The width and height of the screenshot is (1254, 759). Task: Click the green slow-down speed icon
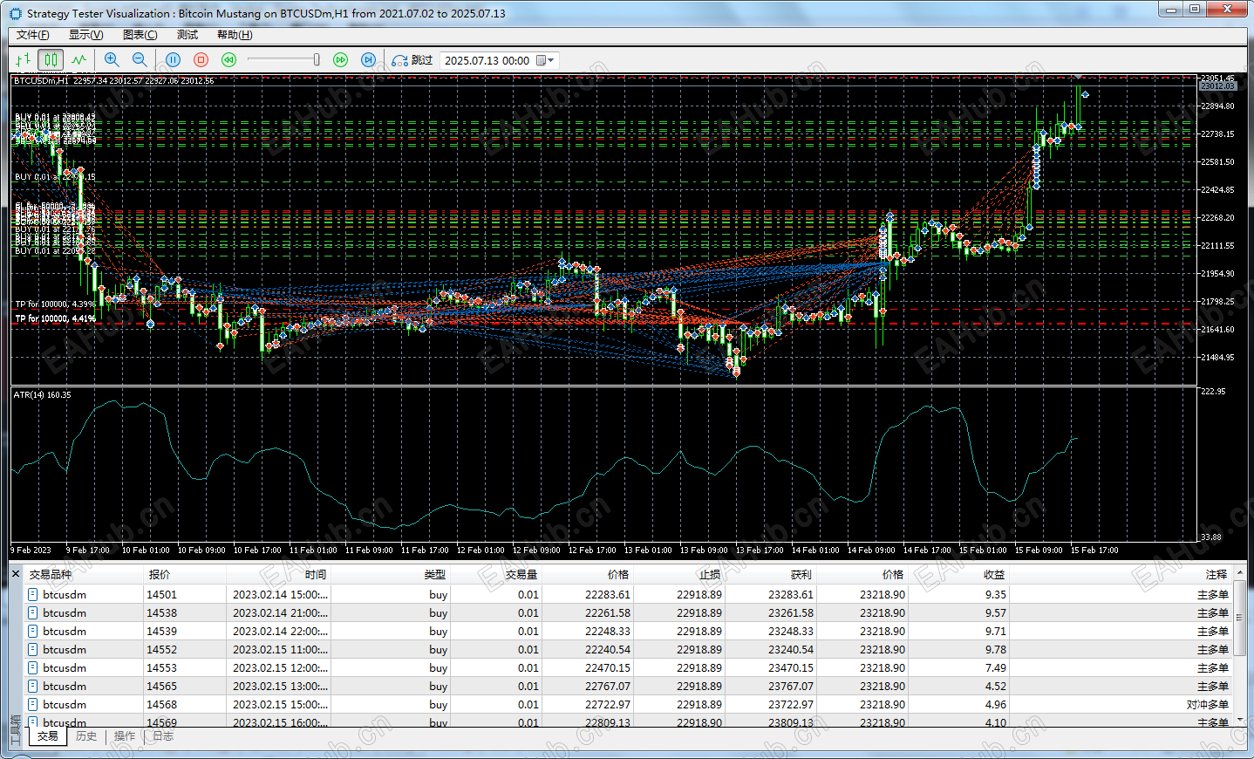[228, 60]
